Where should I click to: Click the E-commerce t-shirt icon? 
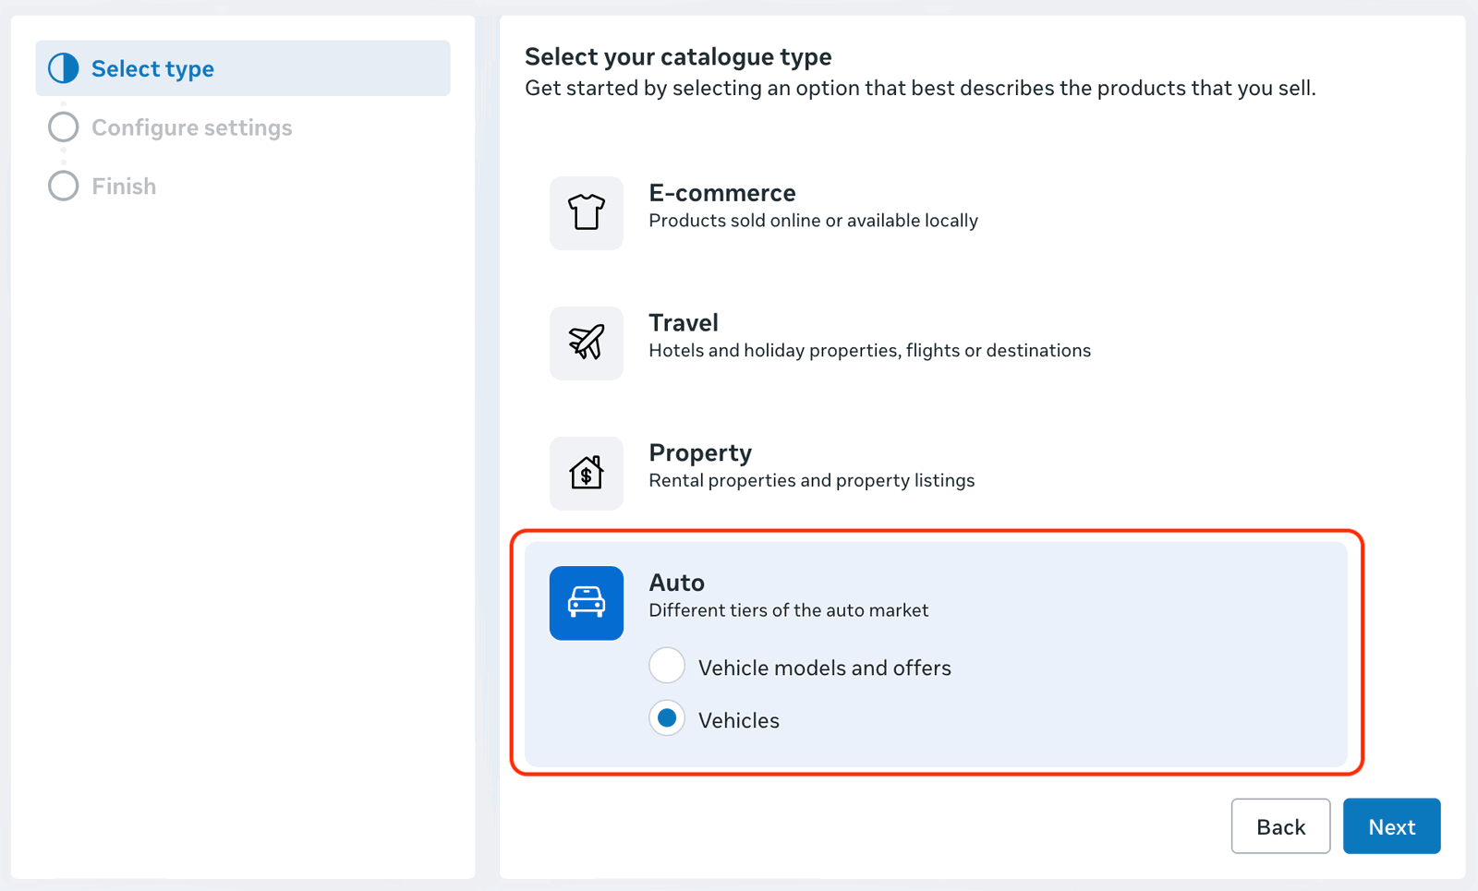[586, 212]
